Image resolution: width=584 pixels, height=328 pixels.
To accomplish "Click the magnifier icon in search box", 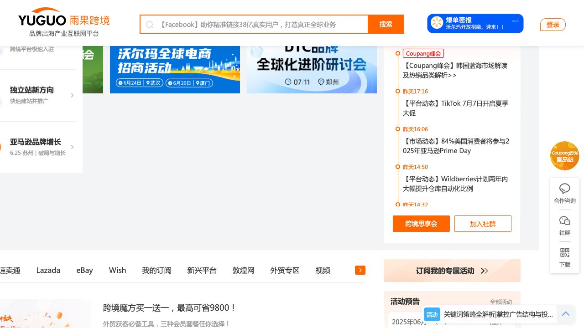I will click(150, 25).
